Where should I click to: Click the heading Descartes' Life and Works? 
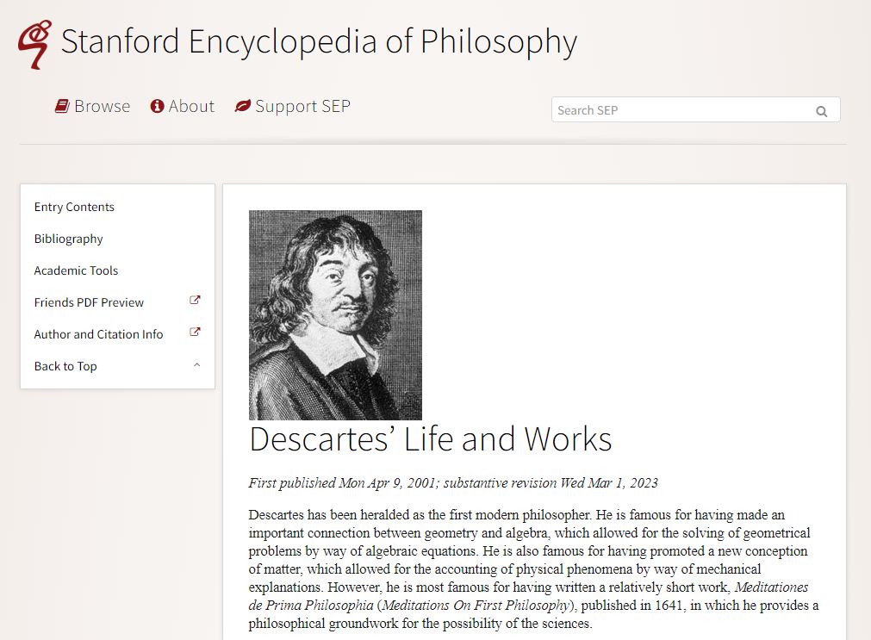pyautogui.click(x=431, y=439)
